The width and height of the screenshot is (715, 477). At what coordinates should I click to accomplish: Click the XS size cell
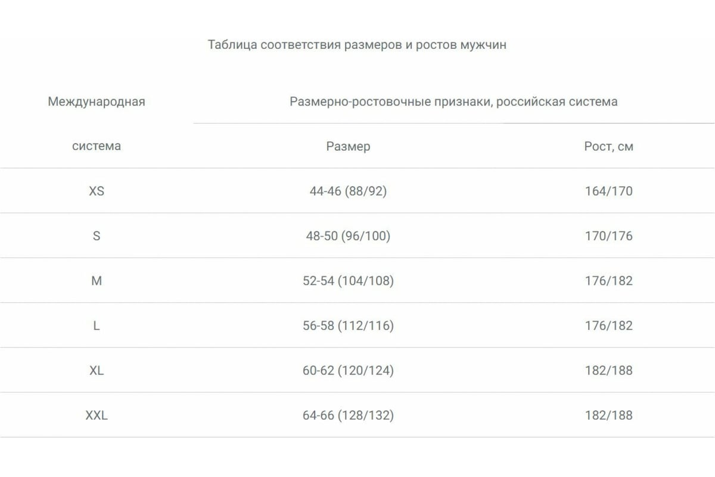point(97,191)
